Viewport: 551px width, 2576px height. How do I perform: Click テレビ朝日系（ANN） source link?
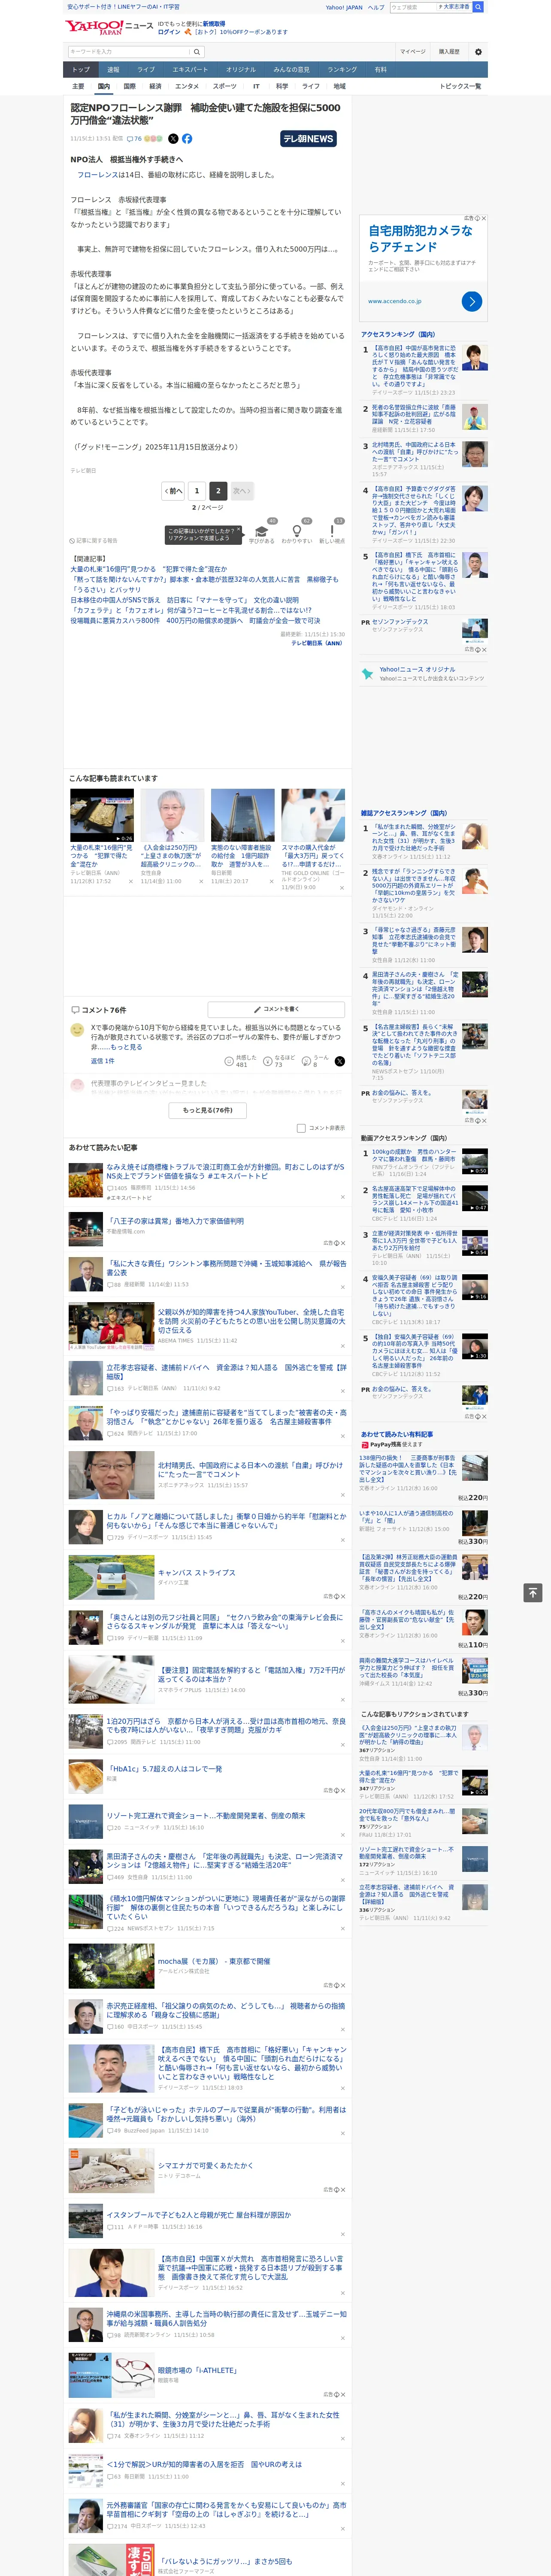(x=317, y=643)
